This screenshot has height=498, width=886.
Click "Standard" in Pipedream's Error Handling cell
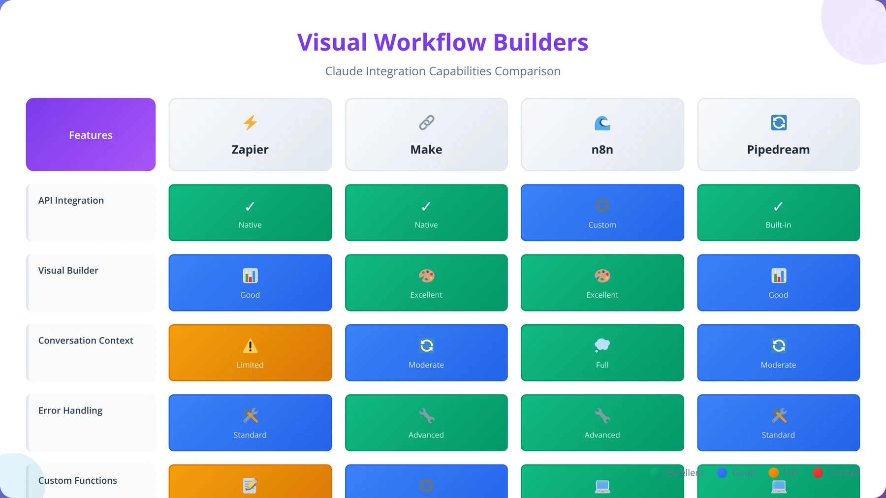[778, 435]
